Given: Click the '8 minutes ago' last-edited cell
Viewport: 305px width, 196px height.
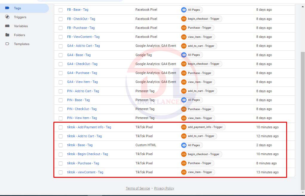Looking at the screenshot, I should 267,163.
